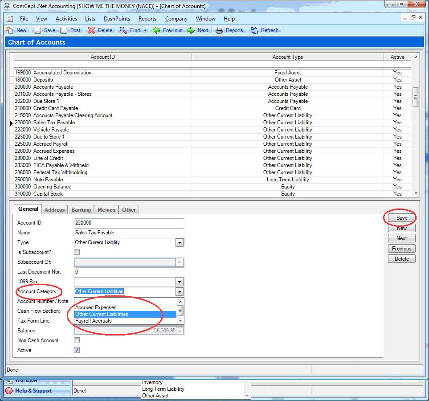Toggle the Account Category dropdown arrow
The width and height of the screenshot is (429, 401).
click(x=179, y=292)
